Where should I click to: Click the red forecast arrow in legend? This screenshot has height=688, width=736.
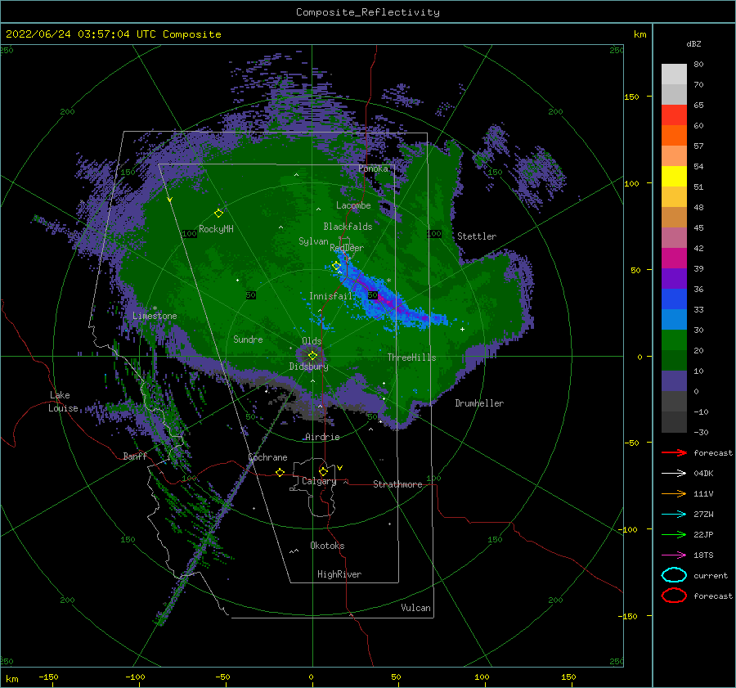[x=674, y=452]
